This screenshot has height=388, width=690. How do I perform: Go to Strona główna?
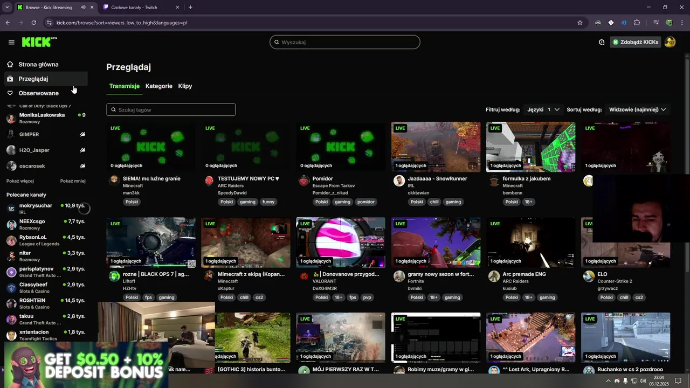click(45, 64)
